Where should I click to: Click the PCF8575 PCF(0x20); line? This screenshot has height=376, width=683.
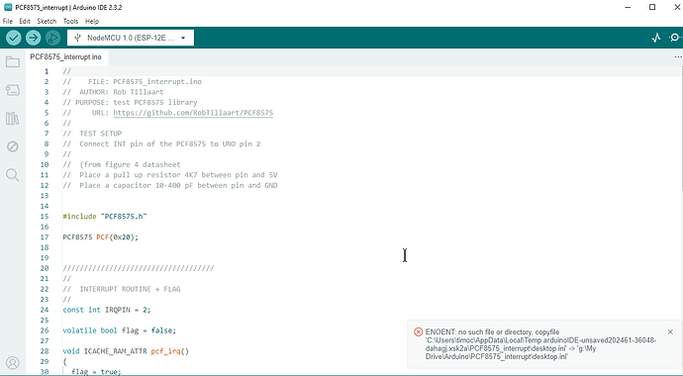101,237
